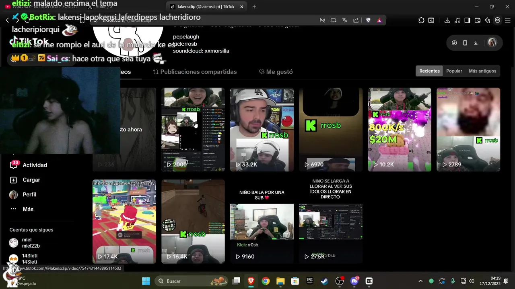The width and height of the screenshot is (515, 289).
Task: Switch to the Home / X browser tab
Action: [104, 6]
